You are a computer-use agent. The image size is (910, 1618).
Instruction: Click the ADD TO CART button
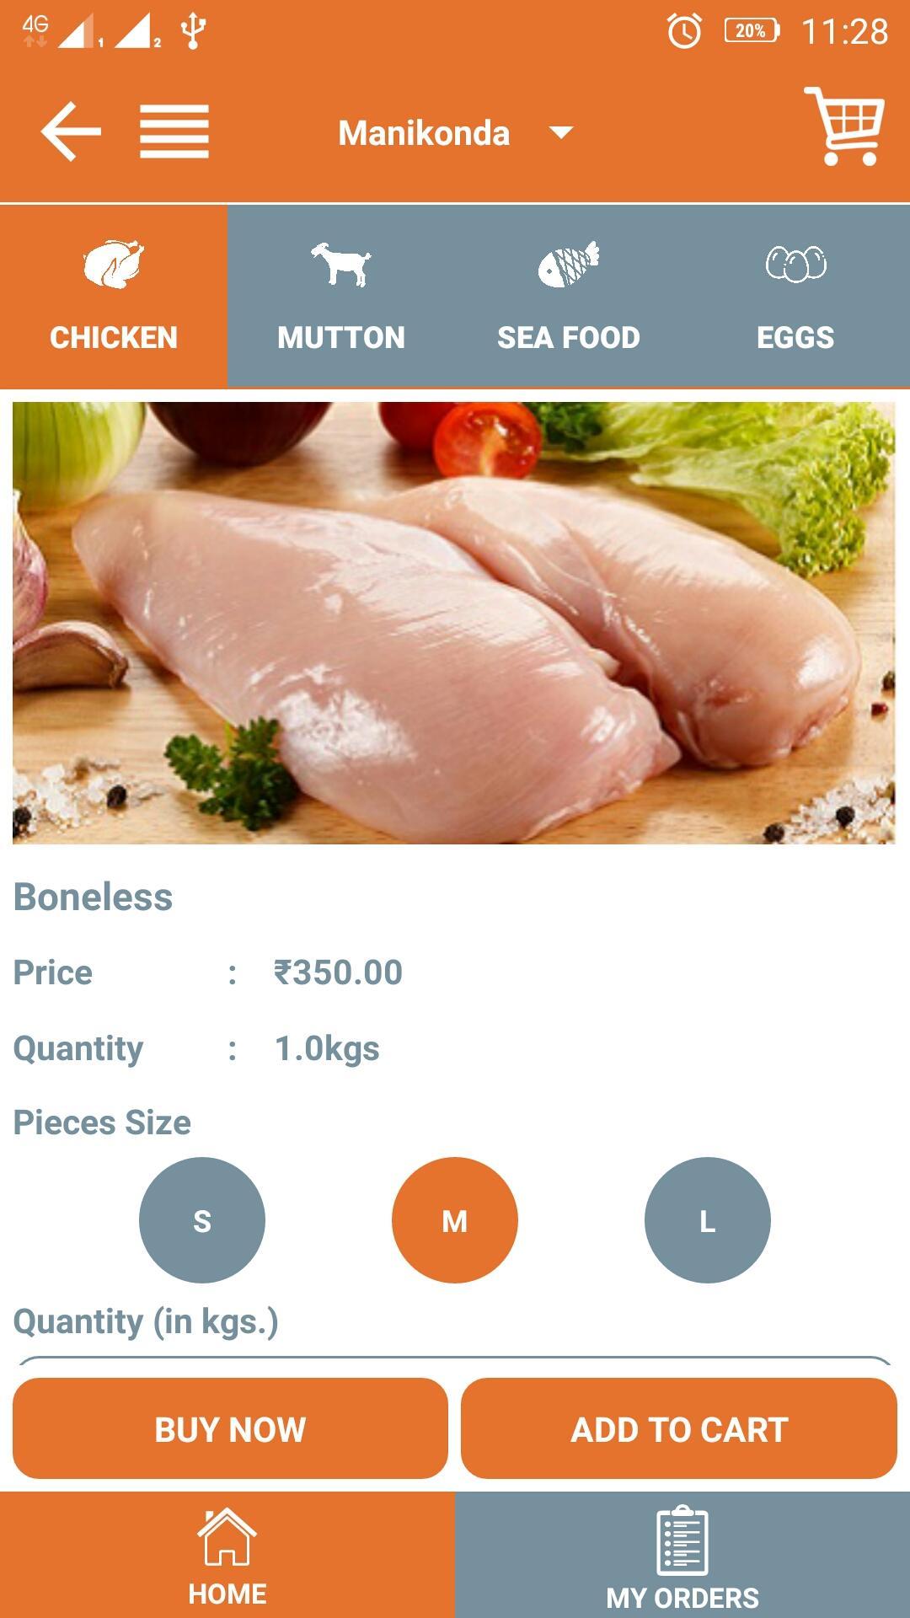coord(679,1428)
